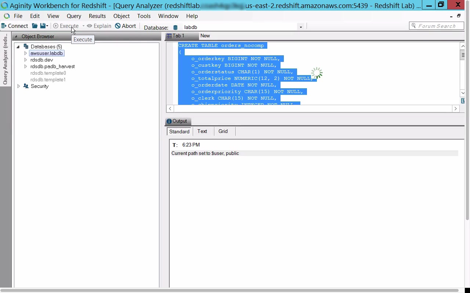470x293 pixels.
Task: Expand the Security tree node
Action: pos(18,86)
